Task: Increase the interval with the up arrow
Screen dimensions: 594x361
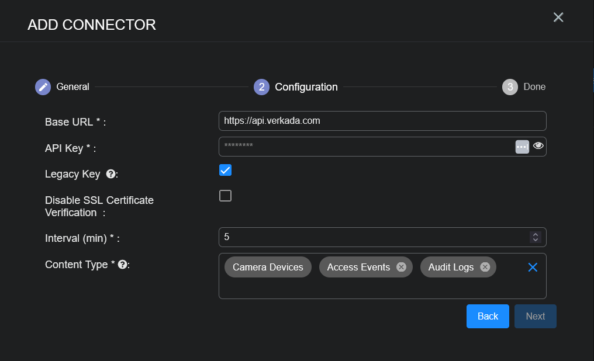Action: (x=535, y=234)
